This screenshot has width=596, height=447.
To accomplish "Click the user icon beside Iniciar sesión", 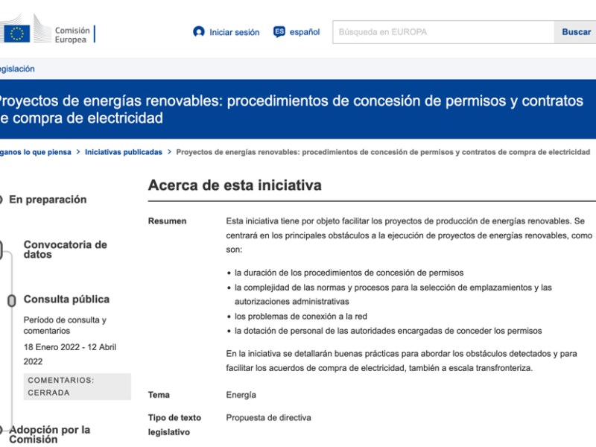I will pyautogui.click(x=198, y=32).
